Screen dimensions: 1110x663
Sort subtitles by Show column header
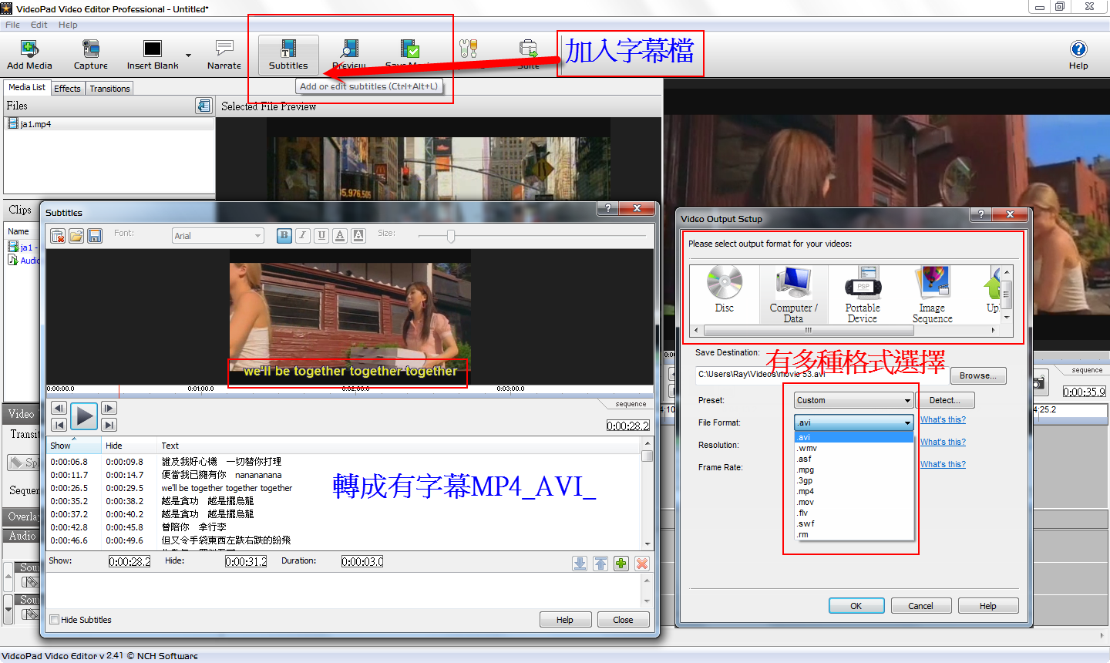[x=74, y=446]
